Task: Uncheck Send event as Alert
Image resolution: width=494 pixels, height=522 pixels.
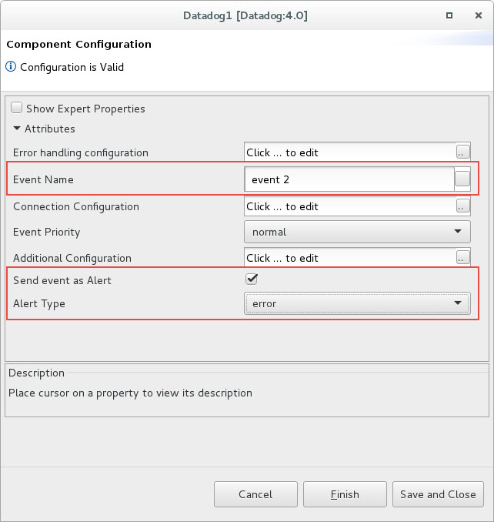Action: (x=252, y=279)
